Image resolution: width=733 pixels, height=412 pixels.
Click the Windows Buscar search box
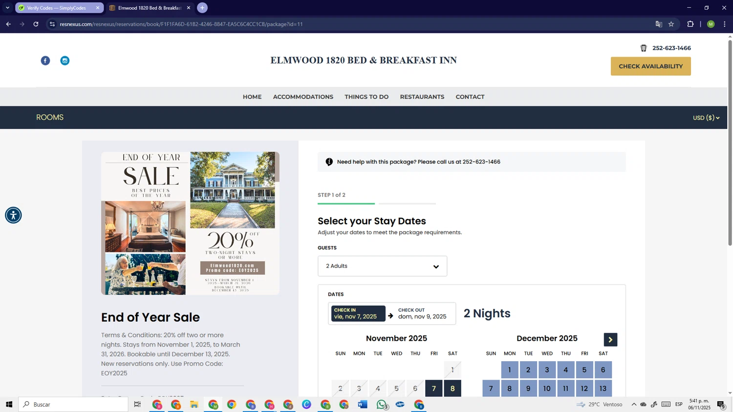[73, 404]
